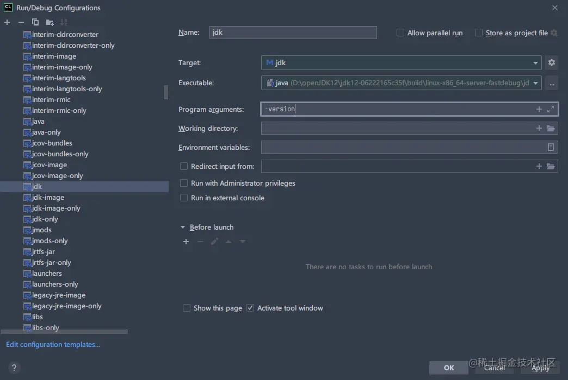The width and height of the screenshot is (568, 380).
Task: Click into the Name field
Action: click(293, 33)
